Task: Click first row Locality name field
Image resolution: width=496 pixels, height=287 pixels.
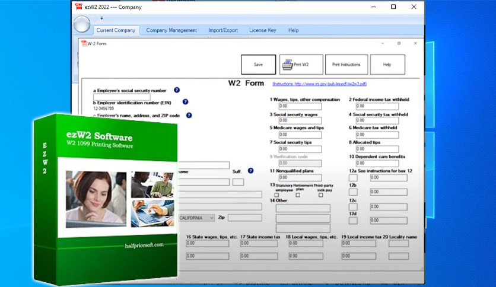Action: pyautogui.click(x=399, y=243)
